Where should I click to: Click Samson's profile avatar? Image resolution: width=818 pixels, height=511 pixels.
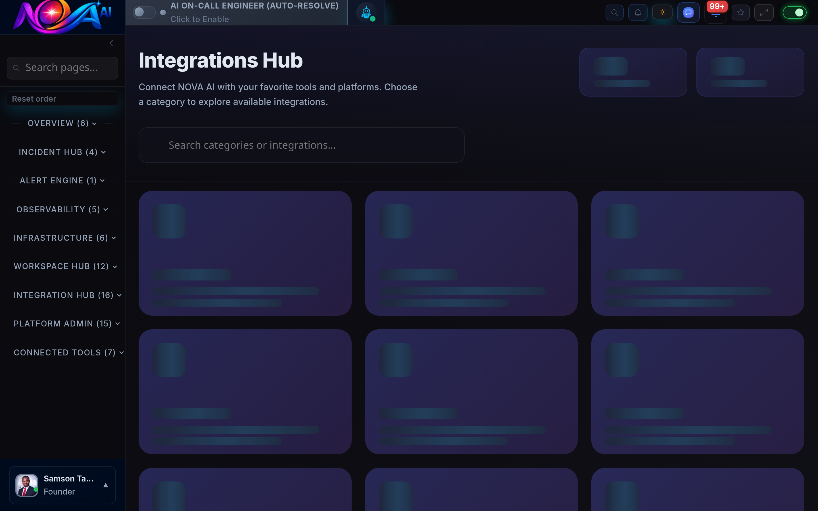point(26,485)
